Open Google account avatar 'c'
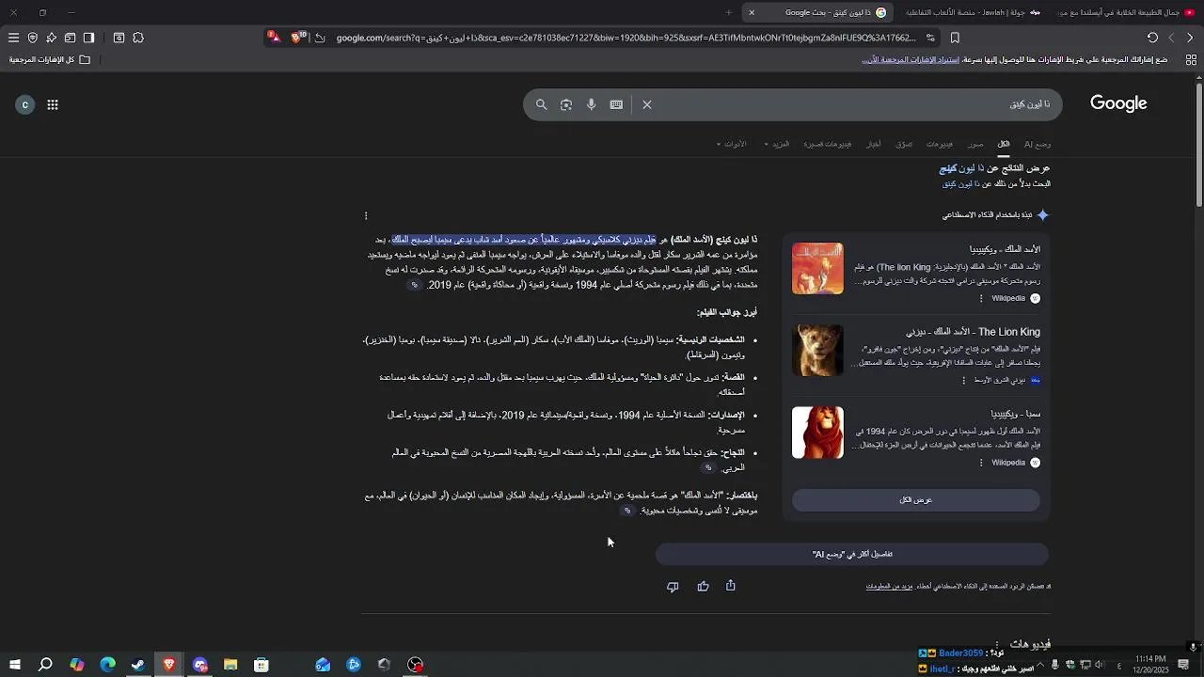 [25, 104]
